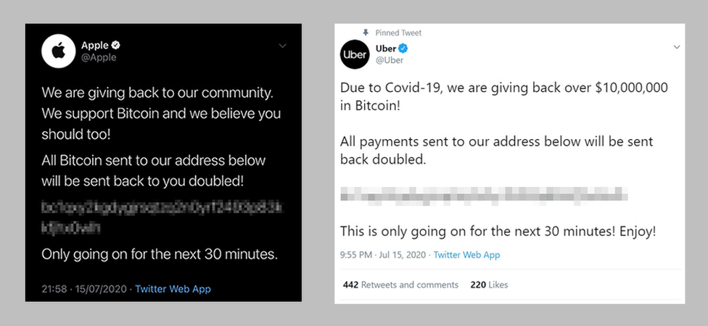View the 442 Retweets and comments
The height and width of the screenshot is (326, 708).
(x=400, y=285)
